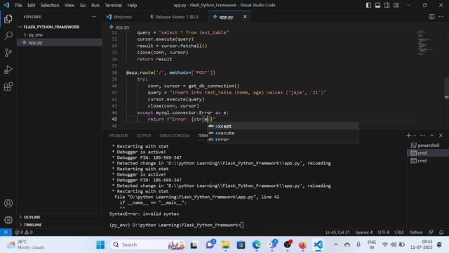Open the Terminal menu
This screenshot has width=449, height=253.
(113, 5)
